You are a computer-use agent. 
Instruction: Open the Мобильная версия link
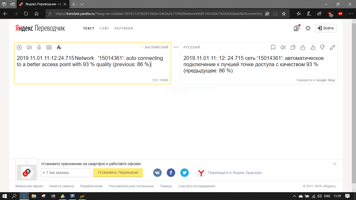29,186
